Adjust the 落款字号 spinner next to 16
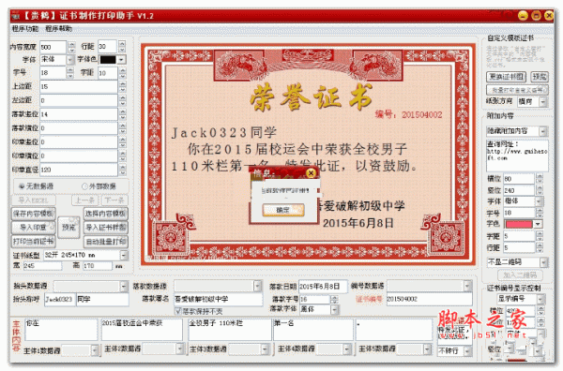Image resolution: width=563 pixels, height=371 pixels. [x=334, y=299]
